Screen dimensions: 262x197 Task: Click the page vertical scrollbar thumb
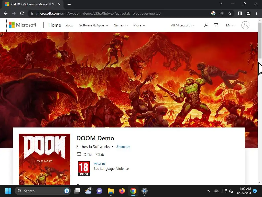pos(260,40)
